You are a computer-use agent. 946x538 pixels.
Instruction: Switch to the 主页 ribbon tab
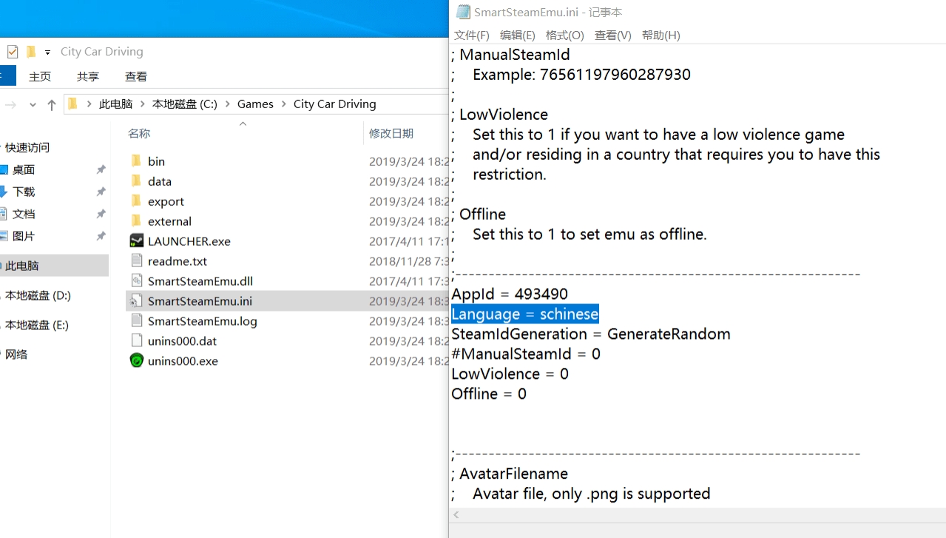pyautogui.click(x=40, y=76)
